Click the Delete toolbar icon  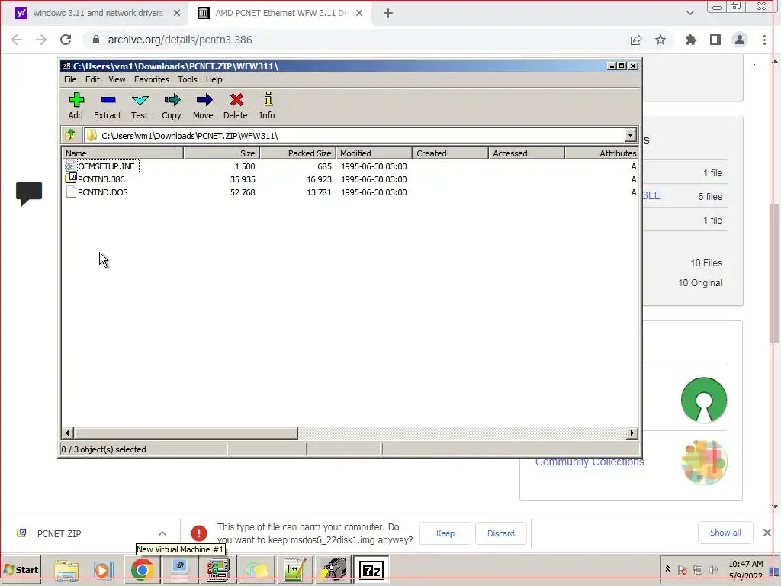236,100
